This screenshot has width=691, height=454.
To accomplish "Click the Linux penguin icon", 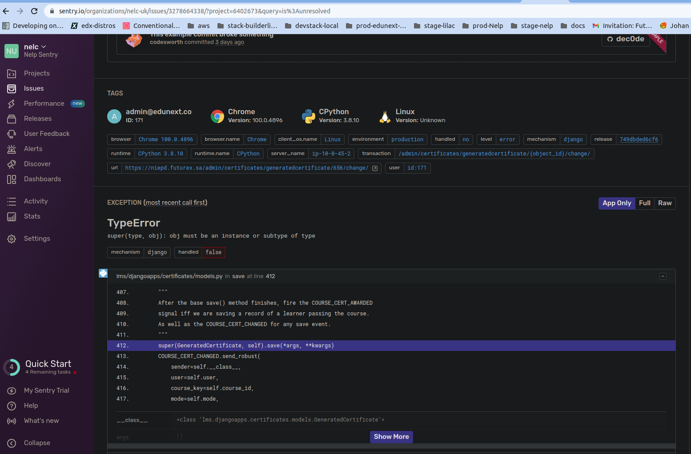I will pos(385,116).
